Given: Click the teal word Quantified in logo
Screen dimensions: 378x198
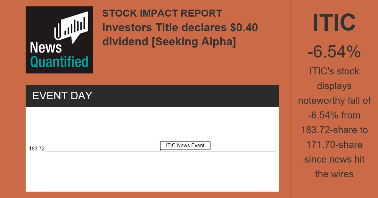Looking at the screenshot, I should pyautogui.click(x=59, y=62).
